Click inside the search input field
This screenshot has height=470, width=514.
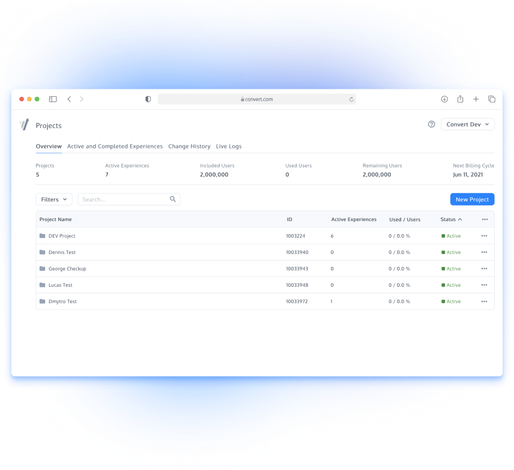click(x=118, y=199)
